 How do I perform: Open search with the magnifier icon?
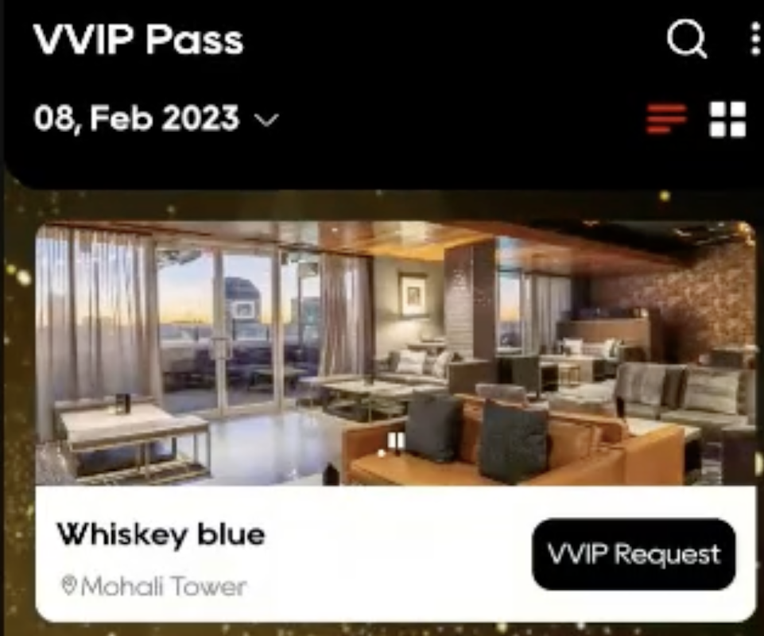click(x=687, y=39)
